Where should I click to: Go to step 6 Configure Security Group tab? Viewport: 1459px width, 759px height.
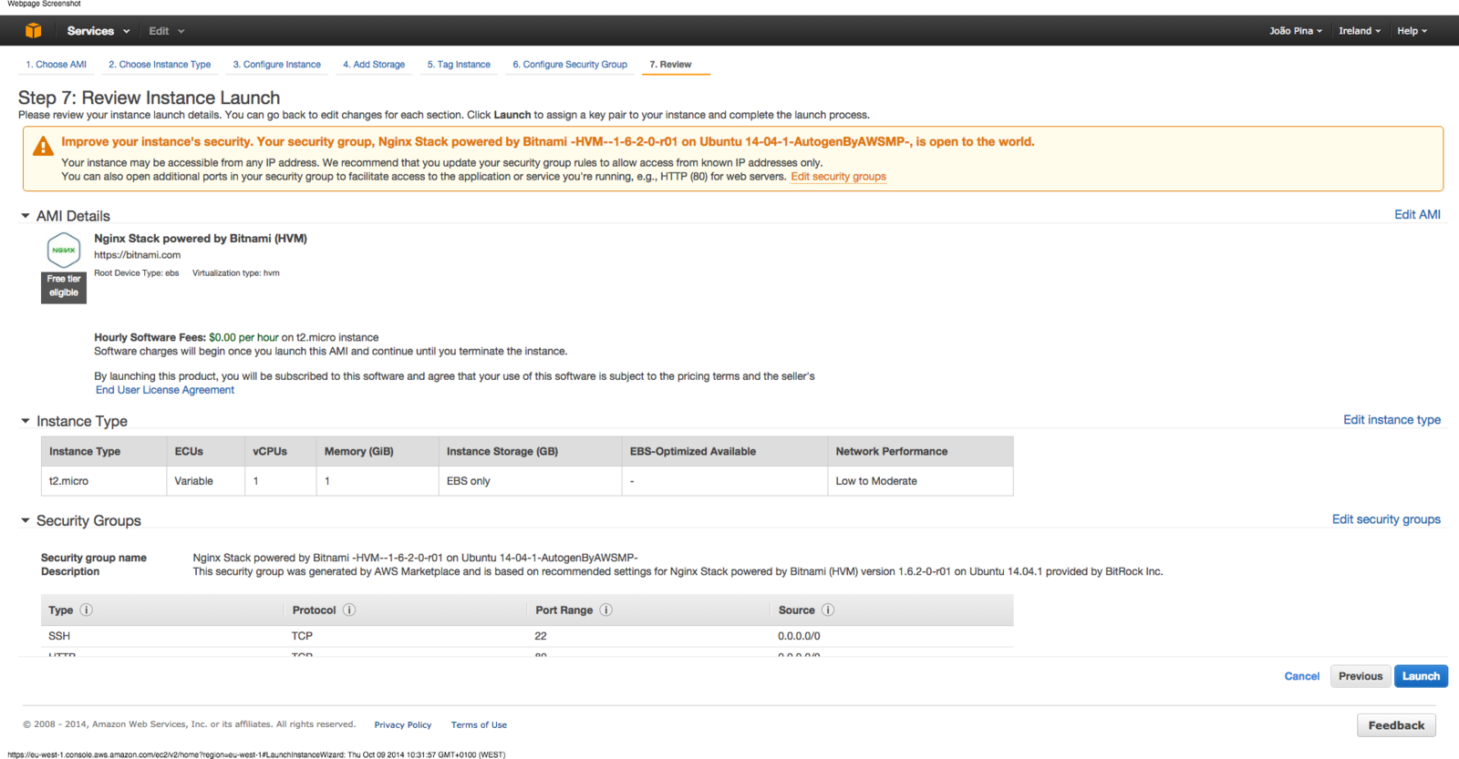(x=570, y=65)
